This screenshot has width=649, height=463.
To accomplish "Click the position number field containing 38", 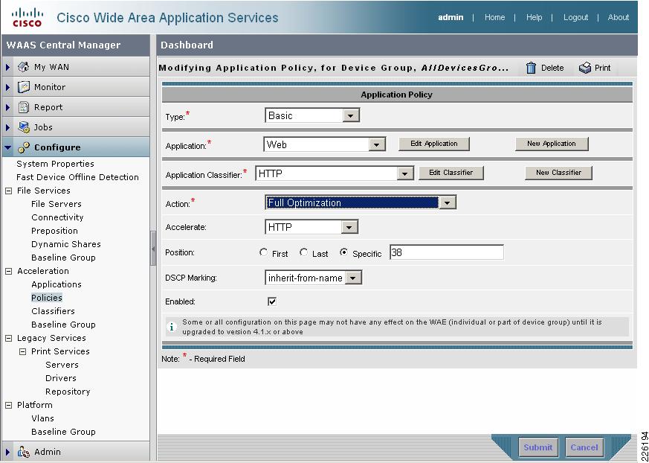I will [x=447, y=252].
